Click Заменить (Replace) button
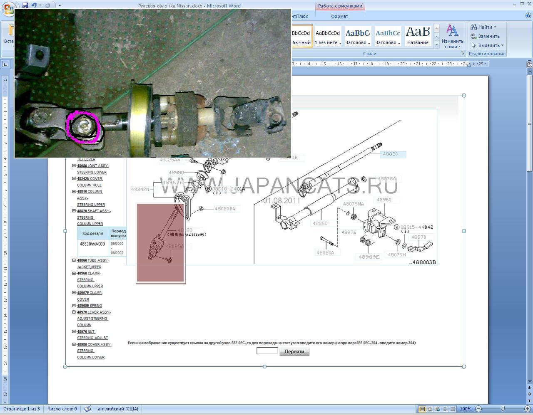 coord(485,36)
